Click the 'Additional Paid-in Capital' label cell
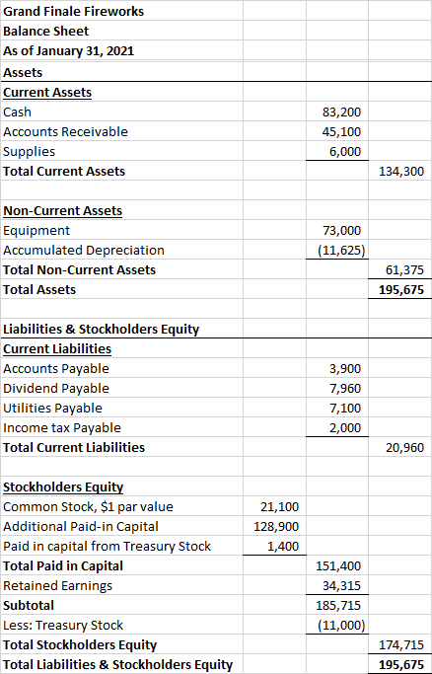This screenshot has width=432, height=674. [x=121, y=527]
